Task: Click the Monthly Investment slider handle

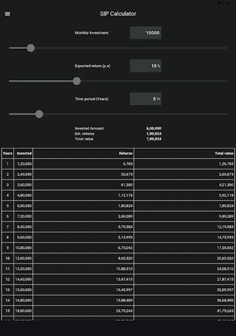Action: (31, 48)
